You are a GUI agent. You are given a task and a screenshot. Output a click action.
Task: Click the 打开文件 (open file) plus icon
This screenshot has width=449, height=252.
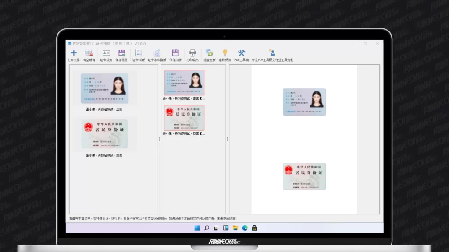(74, 53)
